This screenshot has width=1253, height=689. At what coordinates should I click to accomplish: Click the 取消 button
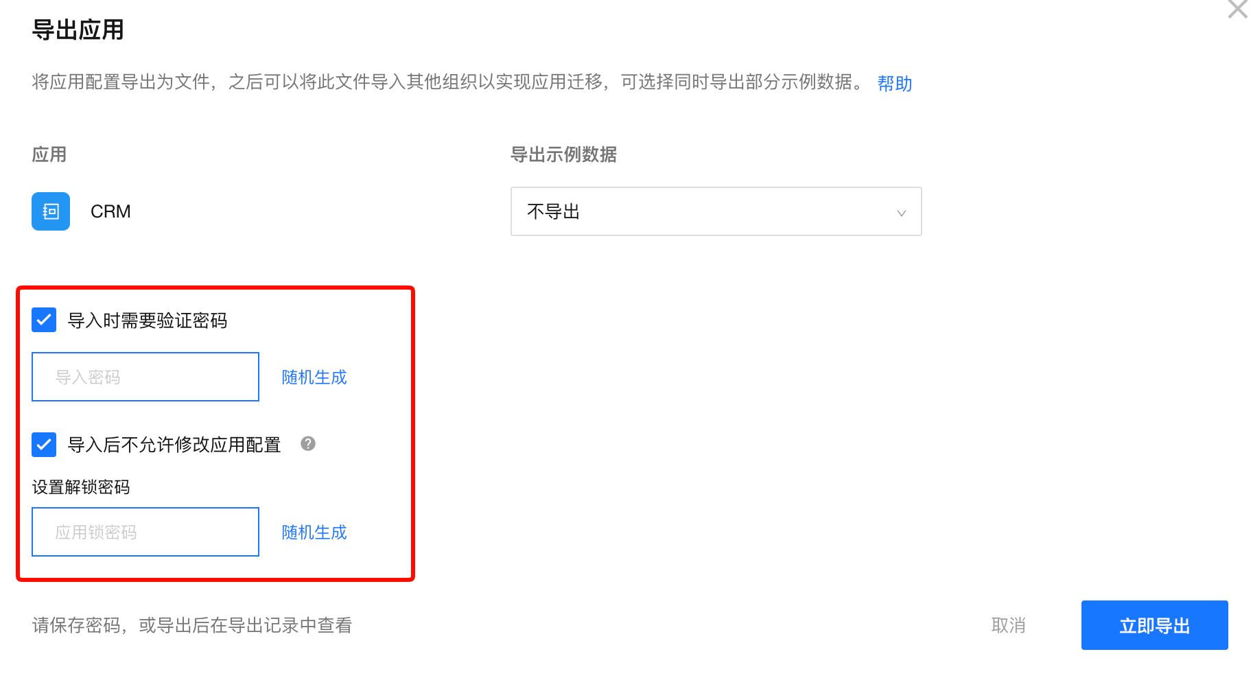click(1009, 625)
